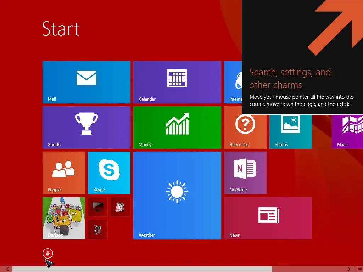Open the Mail tile

pyautogui.click(x=86, y=82)
